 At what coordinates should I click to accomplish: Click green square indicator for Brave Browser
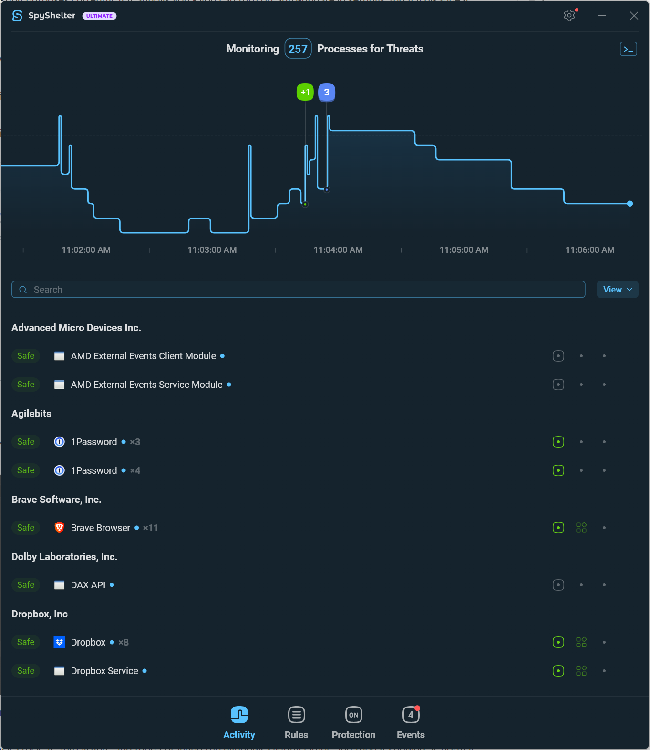pos(558,528)
